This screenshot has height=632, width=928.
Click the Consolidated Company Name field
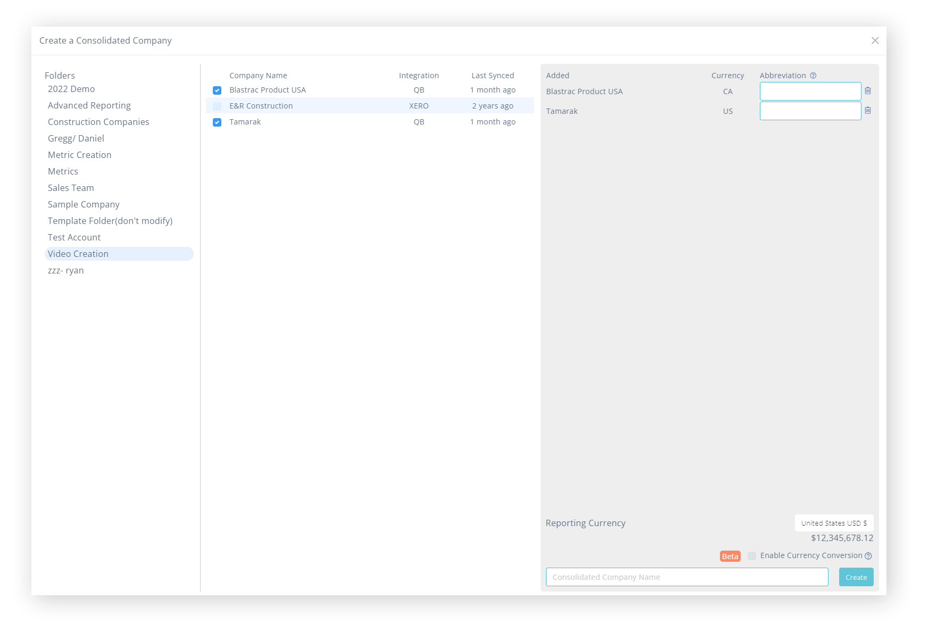686,577
